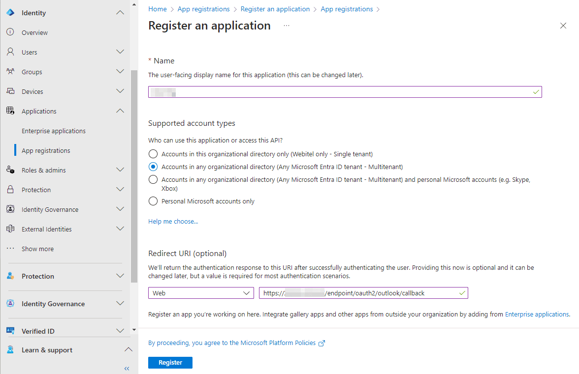
Task: Click the bold Identity Governance section icon
Action: pos(10,303)
